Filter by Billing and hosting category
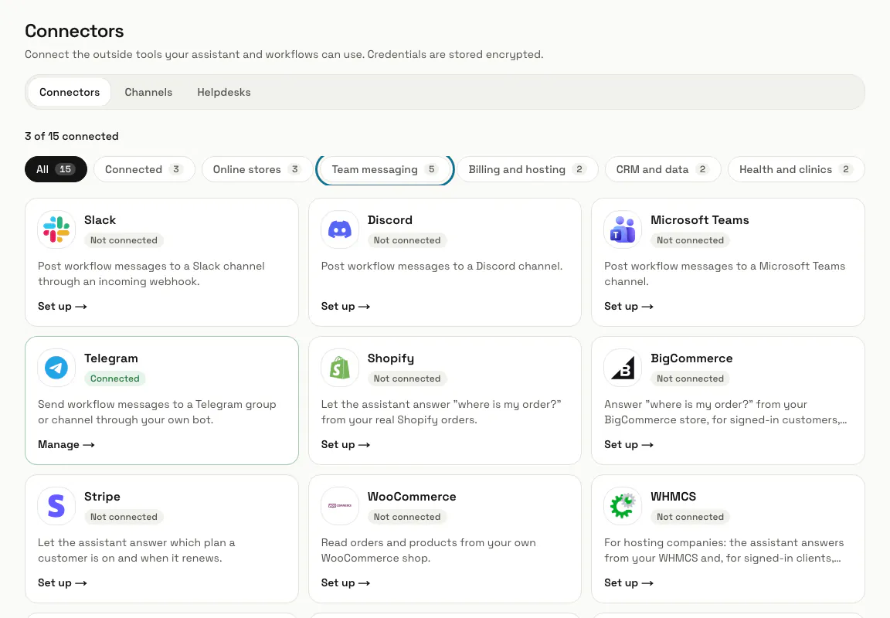 [528, 169]
